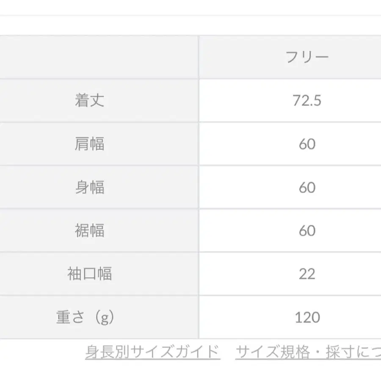Select the 袖口幅 row label
This screenshot has width=381, height=381.
click(x=89, y=274)
